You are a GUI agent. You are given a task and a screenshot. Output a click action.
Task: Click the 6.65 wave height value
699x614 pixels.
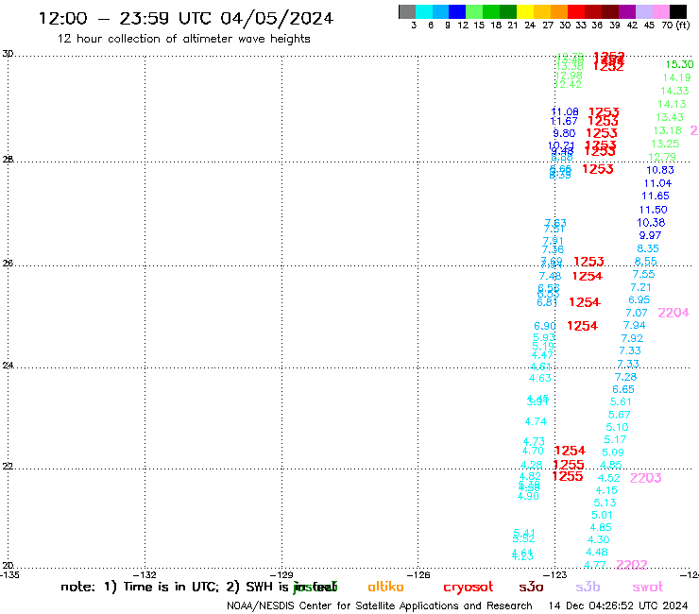(623, 390)
